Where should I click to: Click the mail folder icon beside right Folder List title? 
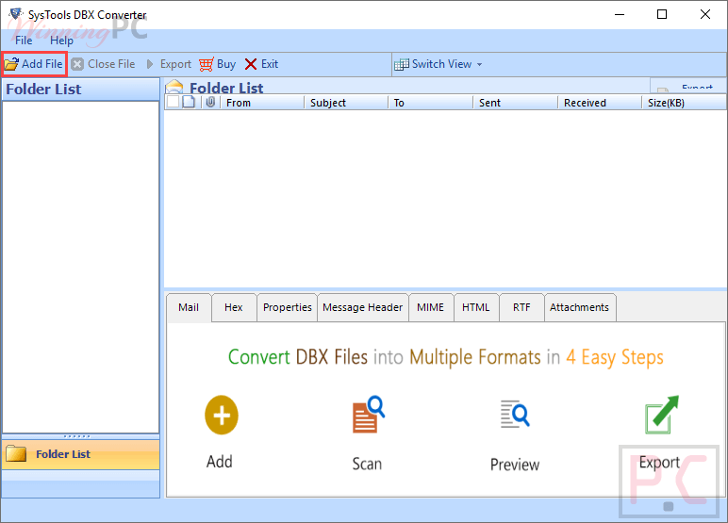(174, 87)
